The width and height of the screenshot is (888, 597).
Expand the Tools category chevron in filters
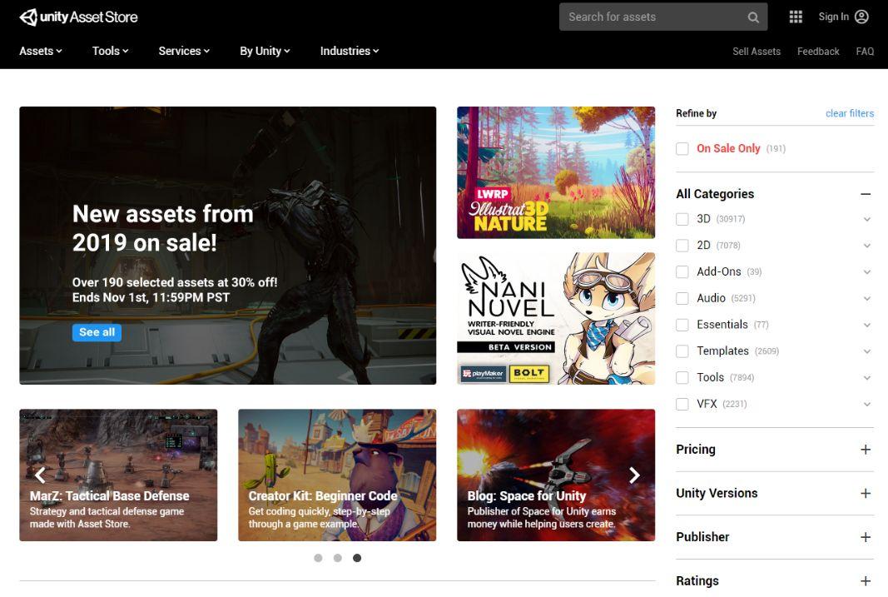(x=867, y=378)
